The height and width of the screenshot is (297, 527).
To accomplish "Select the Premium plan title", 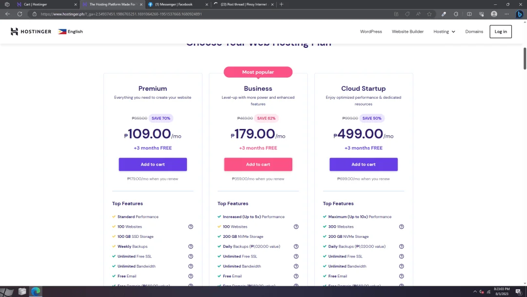I will coord(153,88).
